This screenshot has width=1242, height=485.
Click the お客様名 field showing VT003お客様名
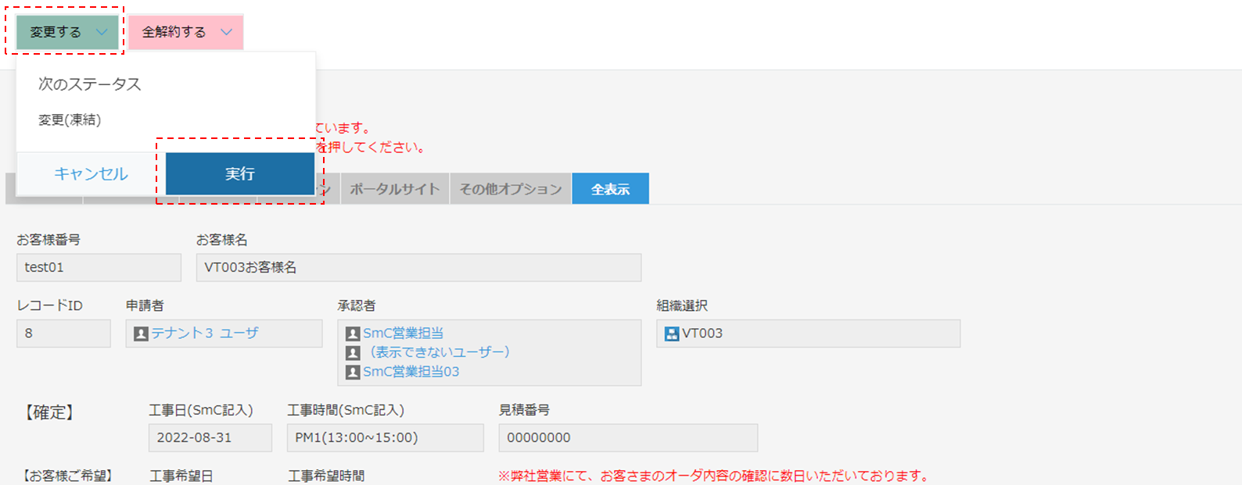(x=418, y=267)
